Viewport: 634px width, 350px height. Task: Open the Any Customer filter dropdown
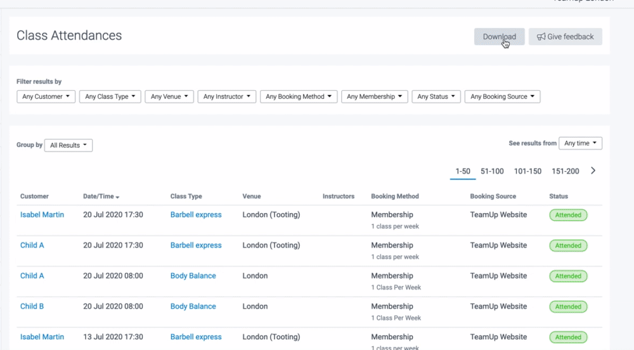pos(46,97)
